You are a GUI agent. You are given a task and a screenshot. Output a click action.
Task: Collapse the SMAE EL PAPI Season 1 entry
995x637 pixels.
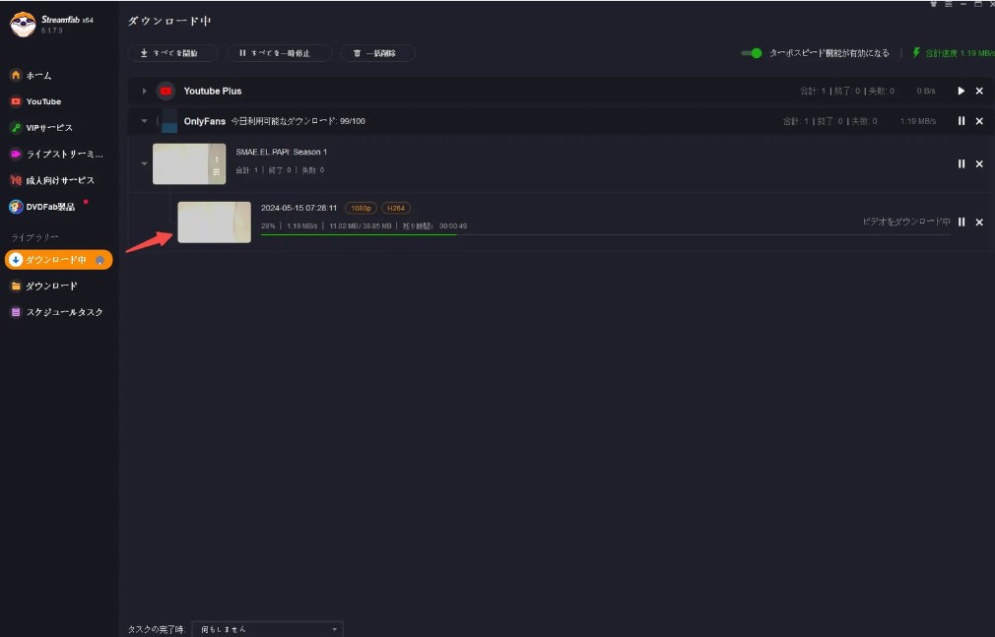coord(144,163)
